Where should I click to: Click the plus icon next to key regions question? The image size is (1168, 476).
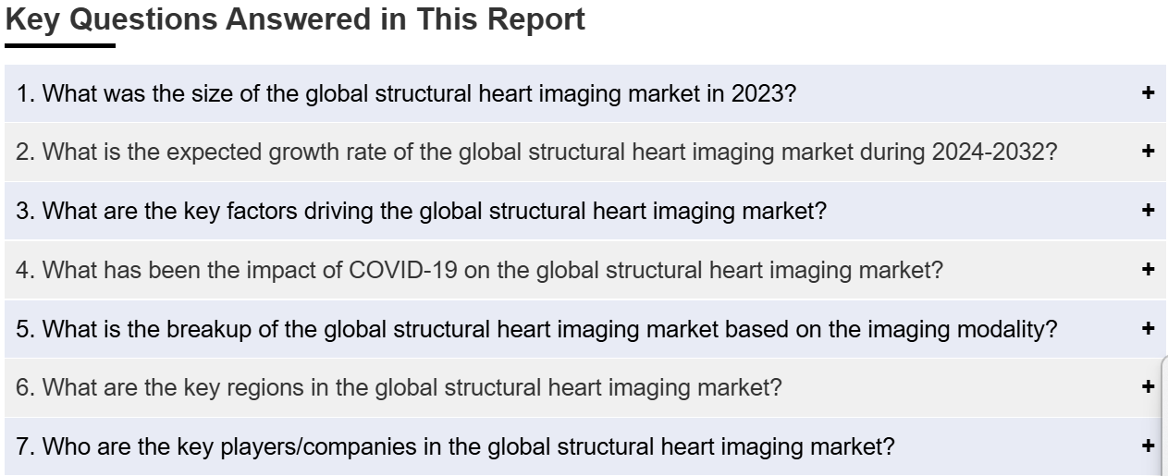1148,386
